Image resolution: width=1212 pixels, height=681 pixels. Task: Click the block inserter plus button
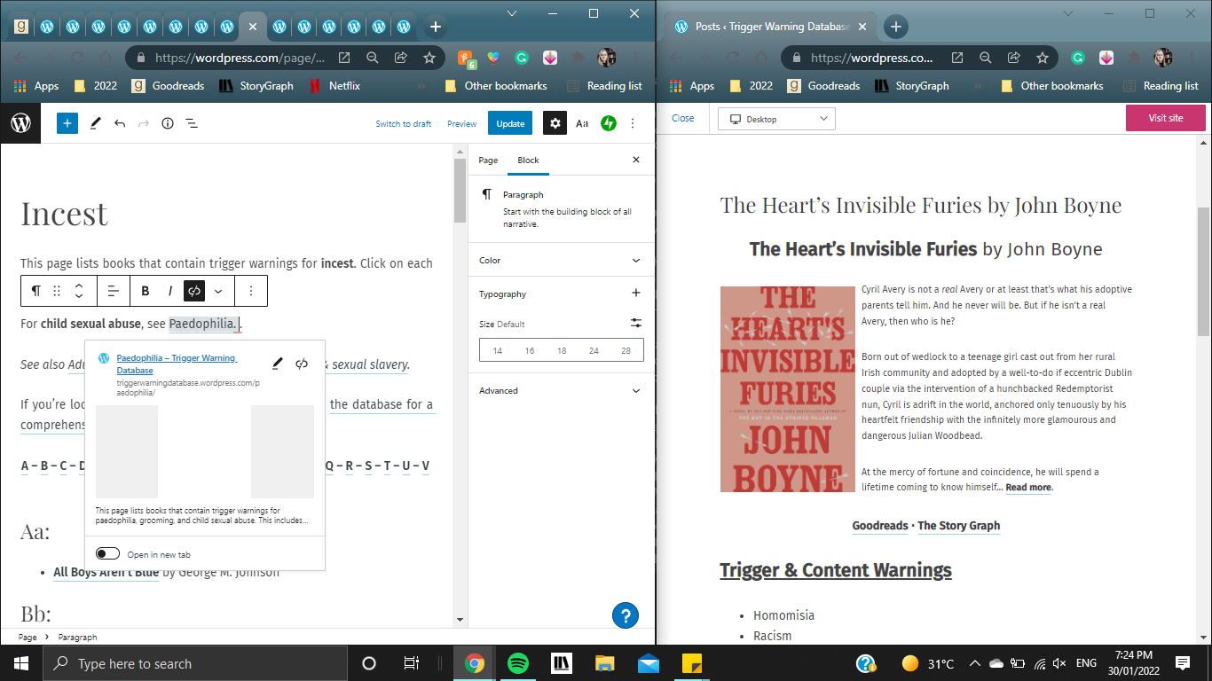[x=67, y=123]
